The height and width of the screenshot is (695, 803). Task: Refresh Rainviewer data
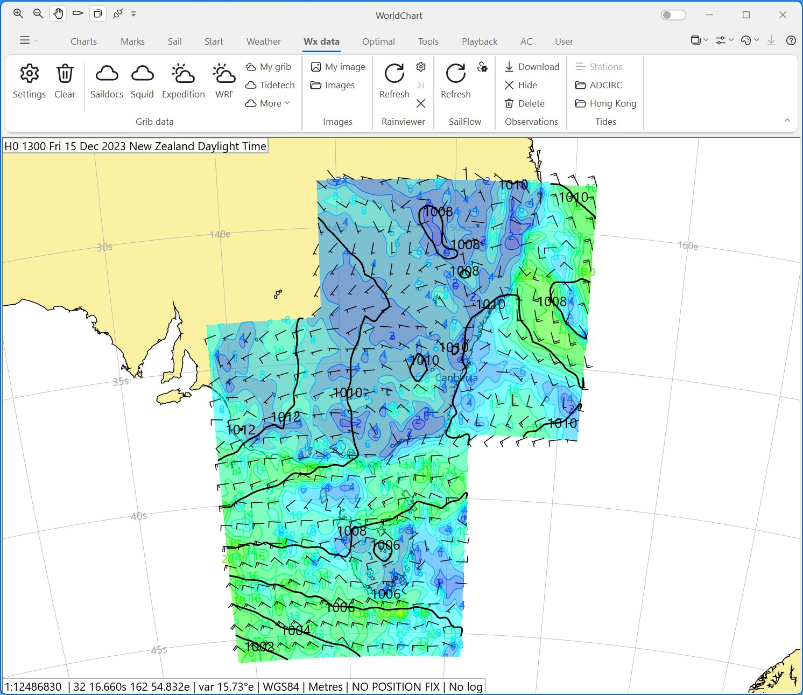[x=395, y=81]
